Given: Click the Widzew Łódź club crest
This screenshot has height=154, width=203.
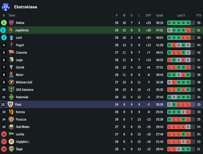Looking at the screenshot, I should click(11, 82).
